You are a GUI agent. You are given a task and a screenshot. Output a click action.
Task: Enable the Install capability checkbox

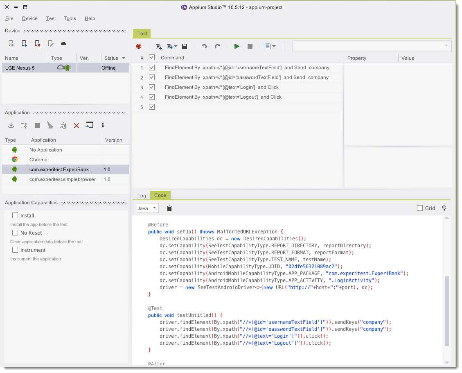(15, 215)
